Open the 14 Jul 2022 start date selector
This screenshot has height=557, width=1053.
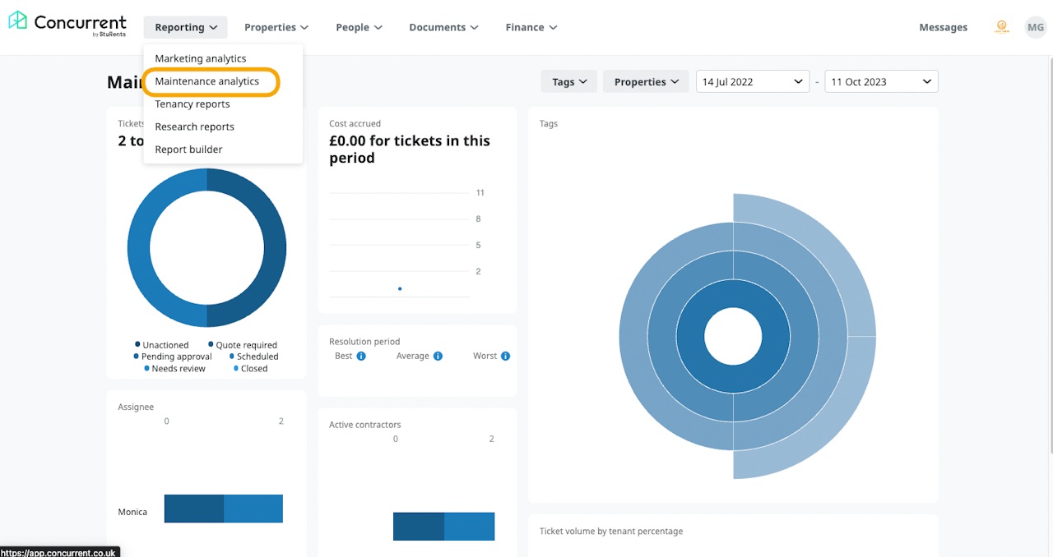[x=753, y=81]
